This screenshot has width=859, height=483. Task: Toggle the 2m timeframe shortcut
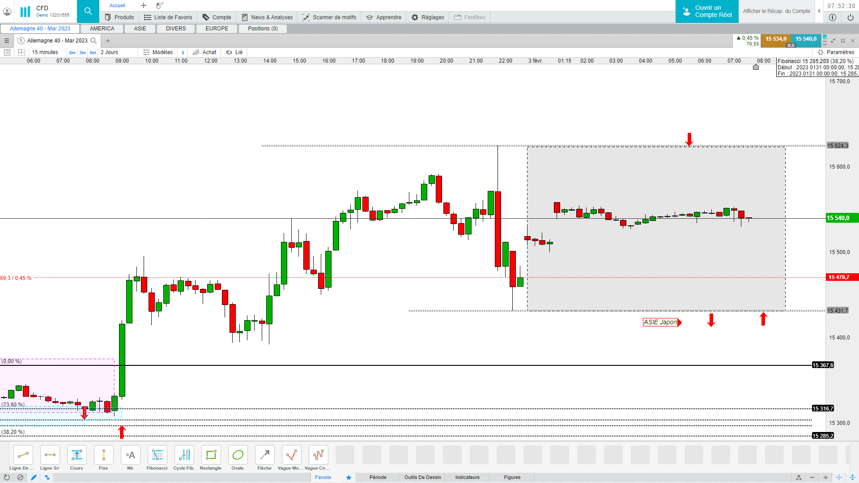[x=72, y=53]
